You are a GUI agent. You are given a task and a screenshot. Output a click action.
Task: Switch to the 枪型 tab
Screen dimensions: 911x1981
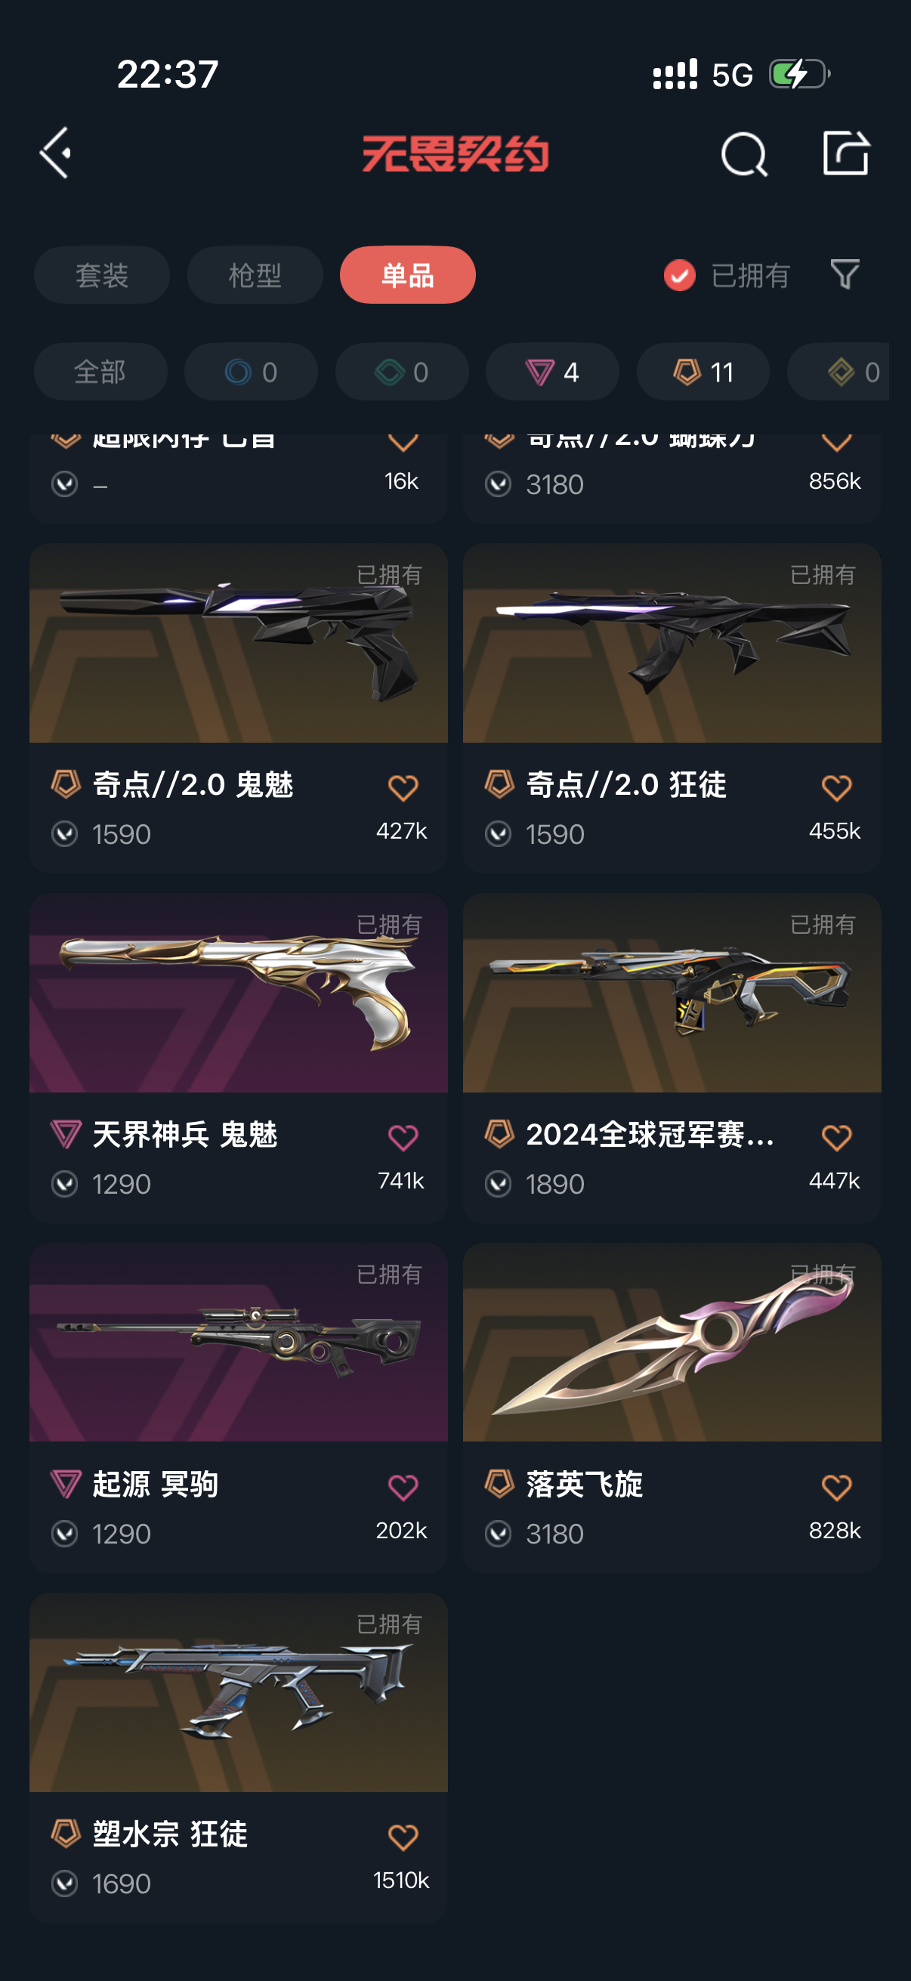tap(255, 275)
